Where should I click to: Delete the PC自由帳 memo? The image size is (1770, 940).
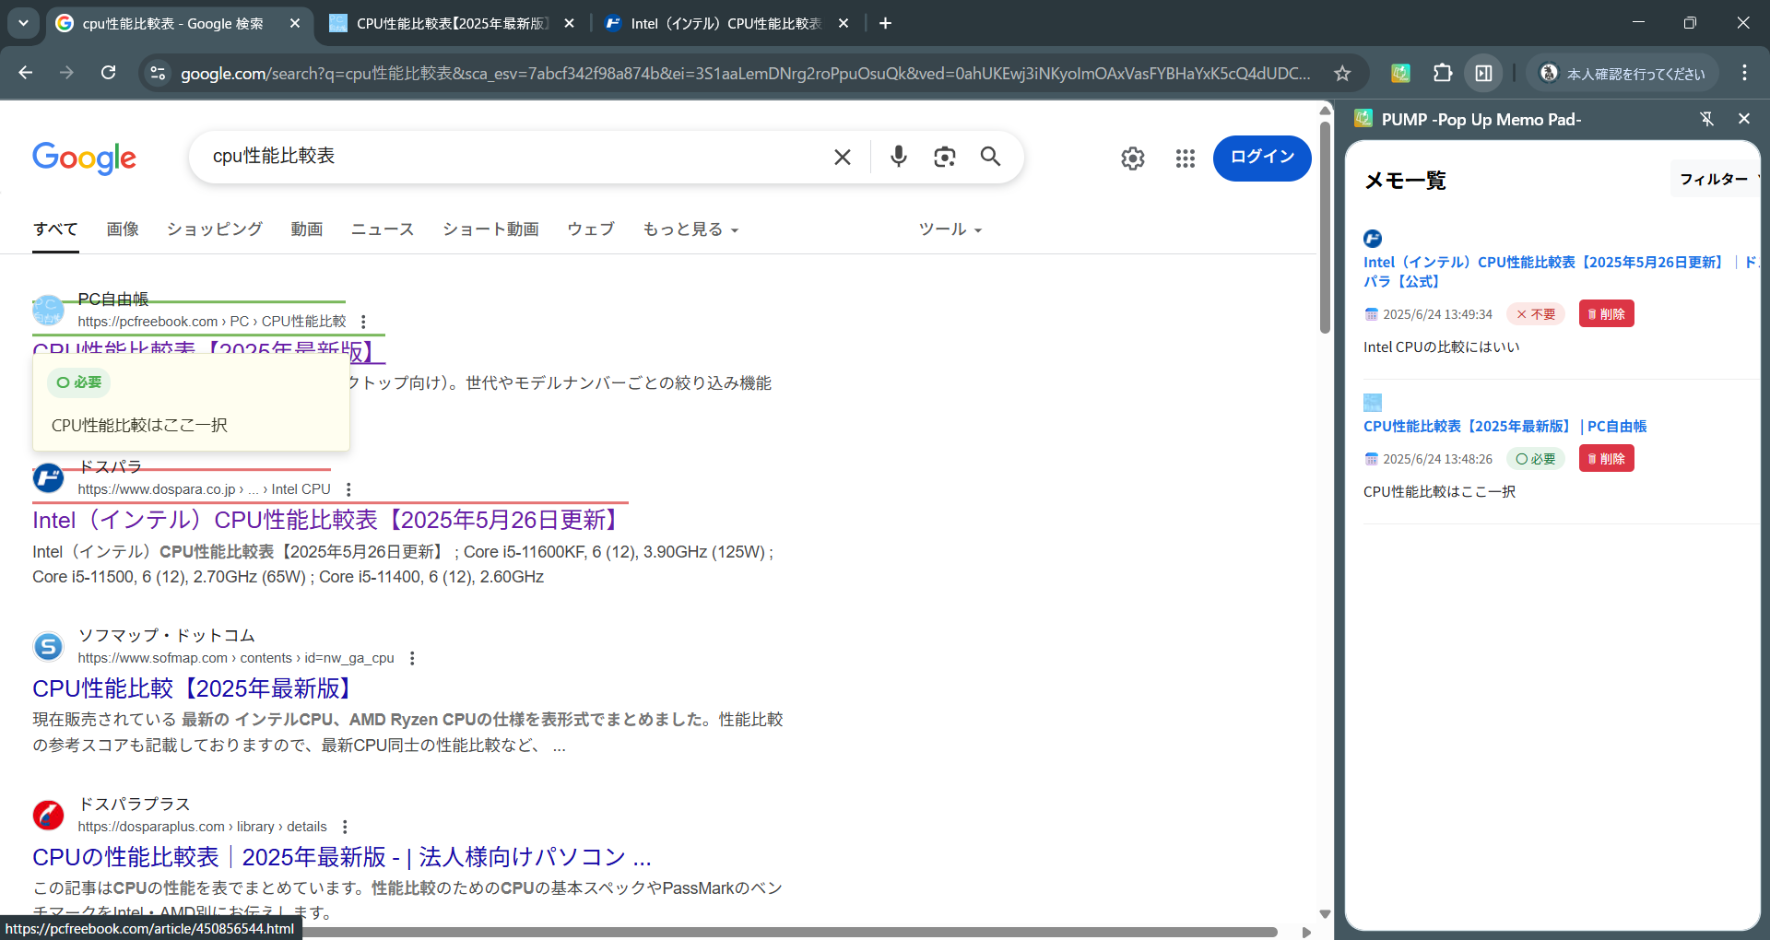coord(1606,459)
